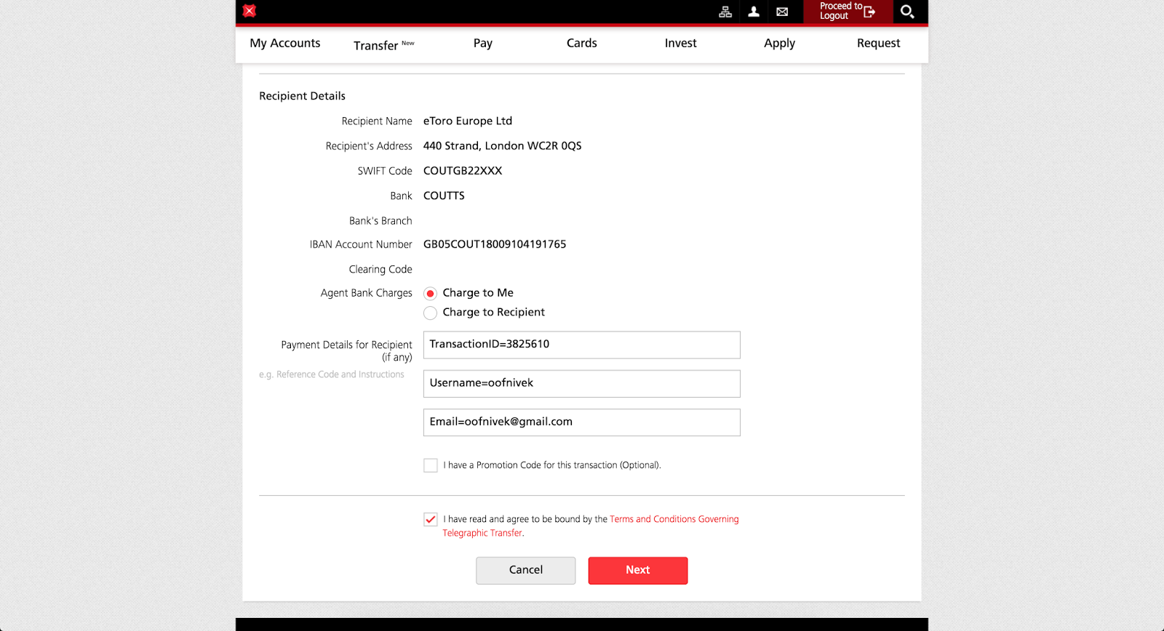Screen dimensions: 1164x631
Task: Select Charge to Me radio option
Action: point(431,294)
